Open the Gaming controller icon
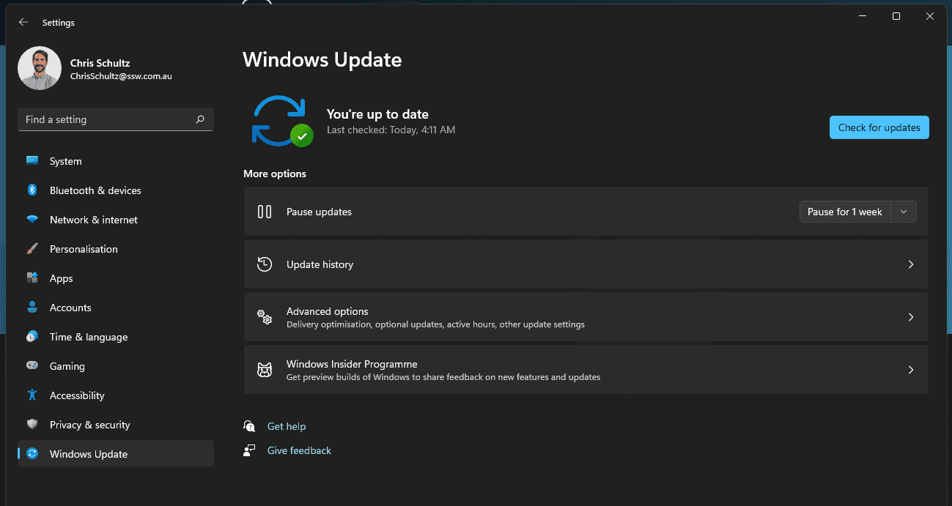Image resolution: width=952 pixels, height=506 pixels. (x=32, y=366)
